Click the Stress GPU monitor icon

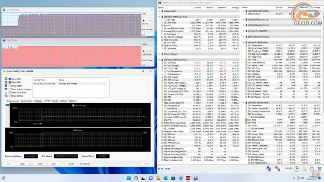pyautogui.click(x=6, y=96)
